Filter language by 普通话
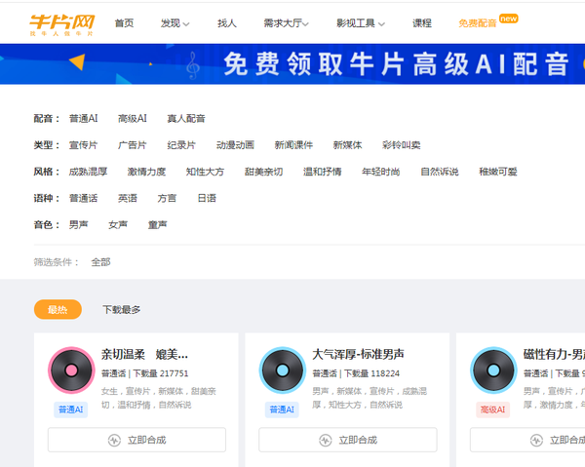The image size is (585, 467). pos(83,198)
